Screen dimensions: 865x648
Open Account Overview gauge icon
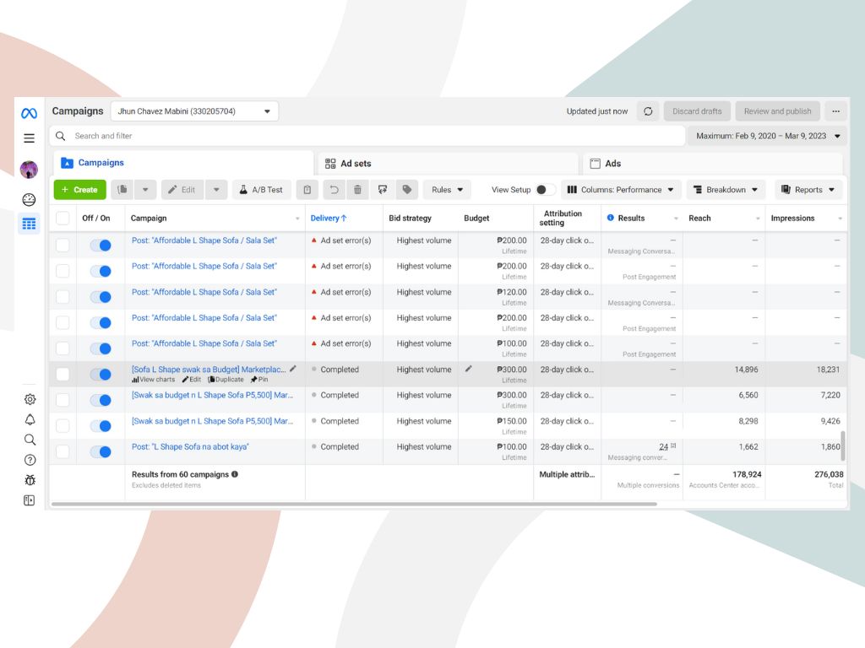pyautogui.click(x=30, y=199)
